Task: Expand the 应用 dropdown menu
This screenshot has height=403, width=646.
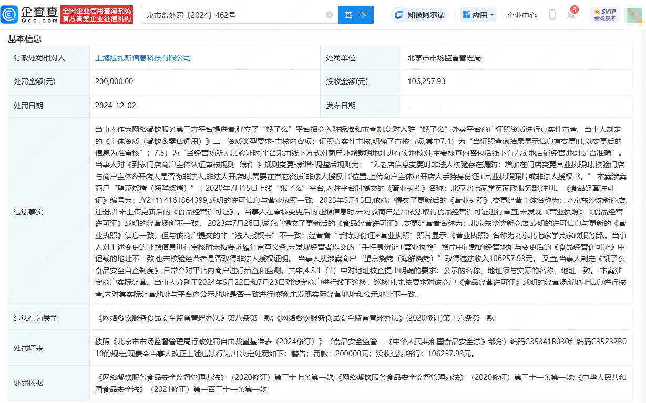Action: [x=478, y=15]
